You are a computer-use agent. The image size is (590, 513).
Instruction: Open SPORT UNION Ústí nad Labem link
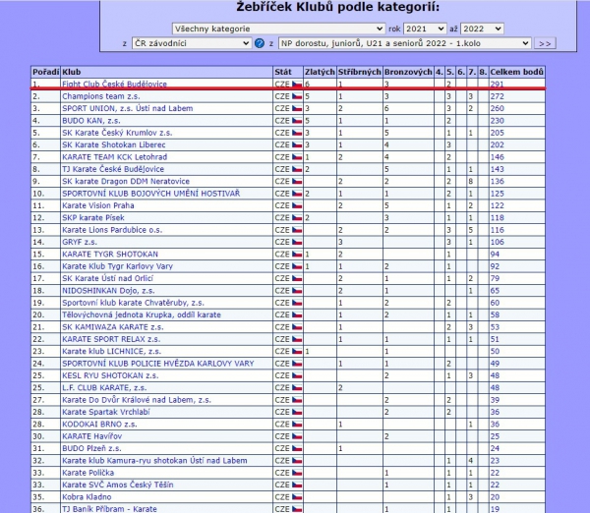coord(128,108)
